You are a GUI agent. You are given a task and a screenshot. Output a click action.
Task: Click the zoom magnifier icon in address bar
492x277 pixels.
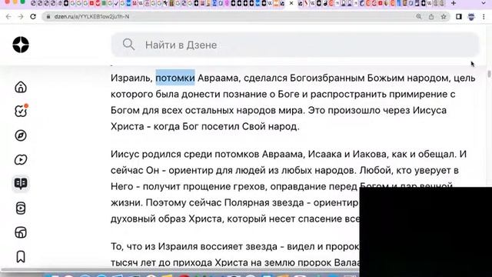tap(418, 17)
